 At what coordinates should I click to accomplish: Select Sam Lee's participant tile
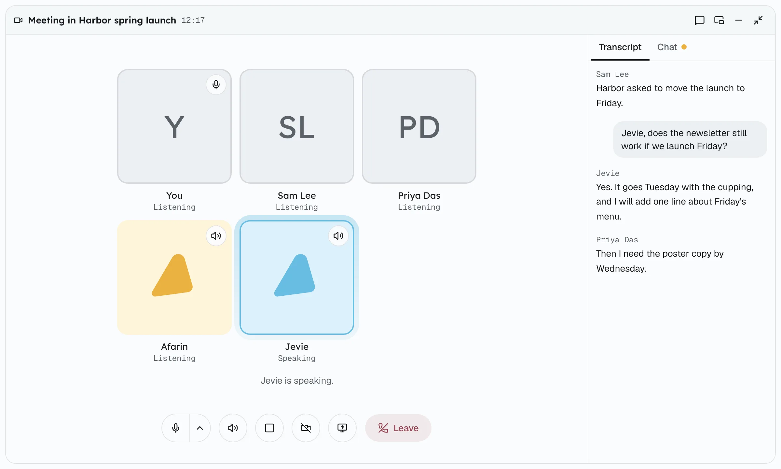(x=297, y=126)
